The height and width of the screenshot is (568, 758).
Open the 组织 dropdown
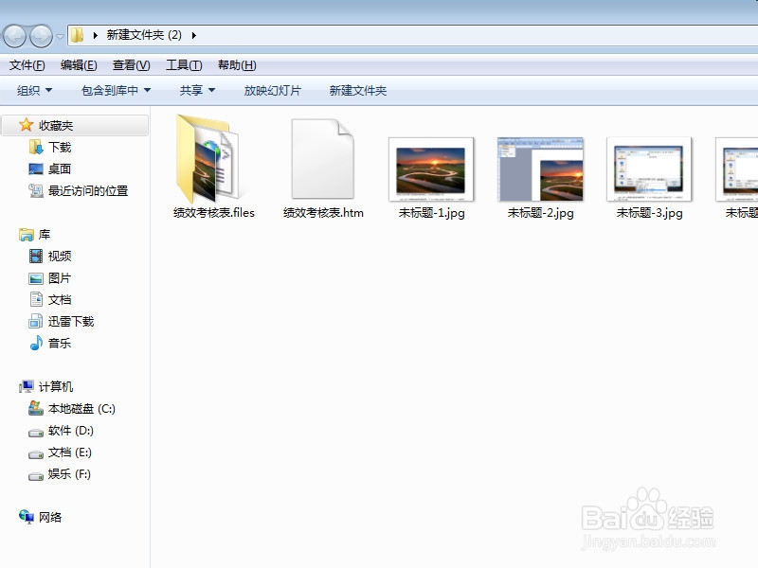34,90
